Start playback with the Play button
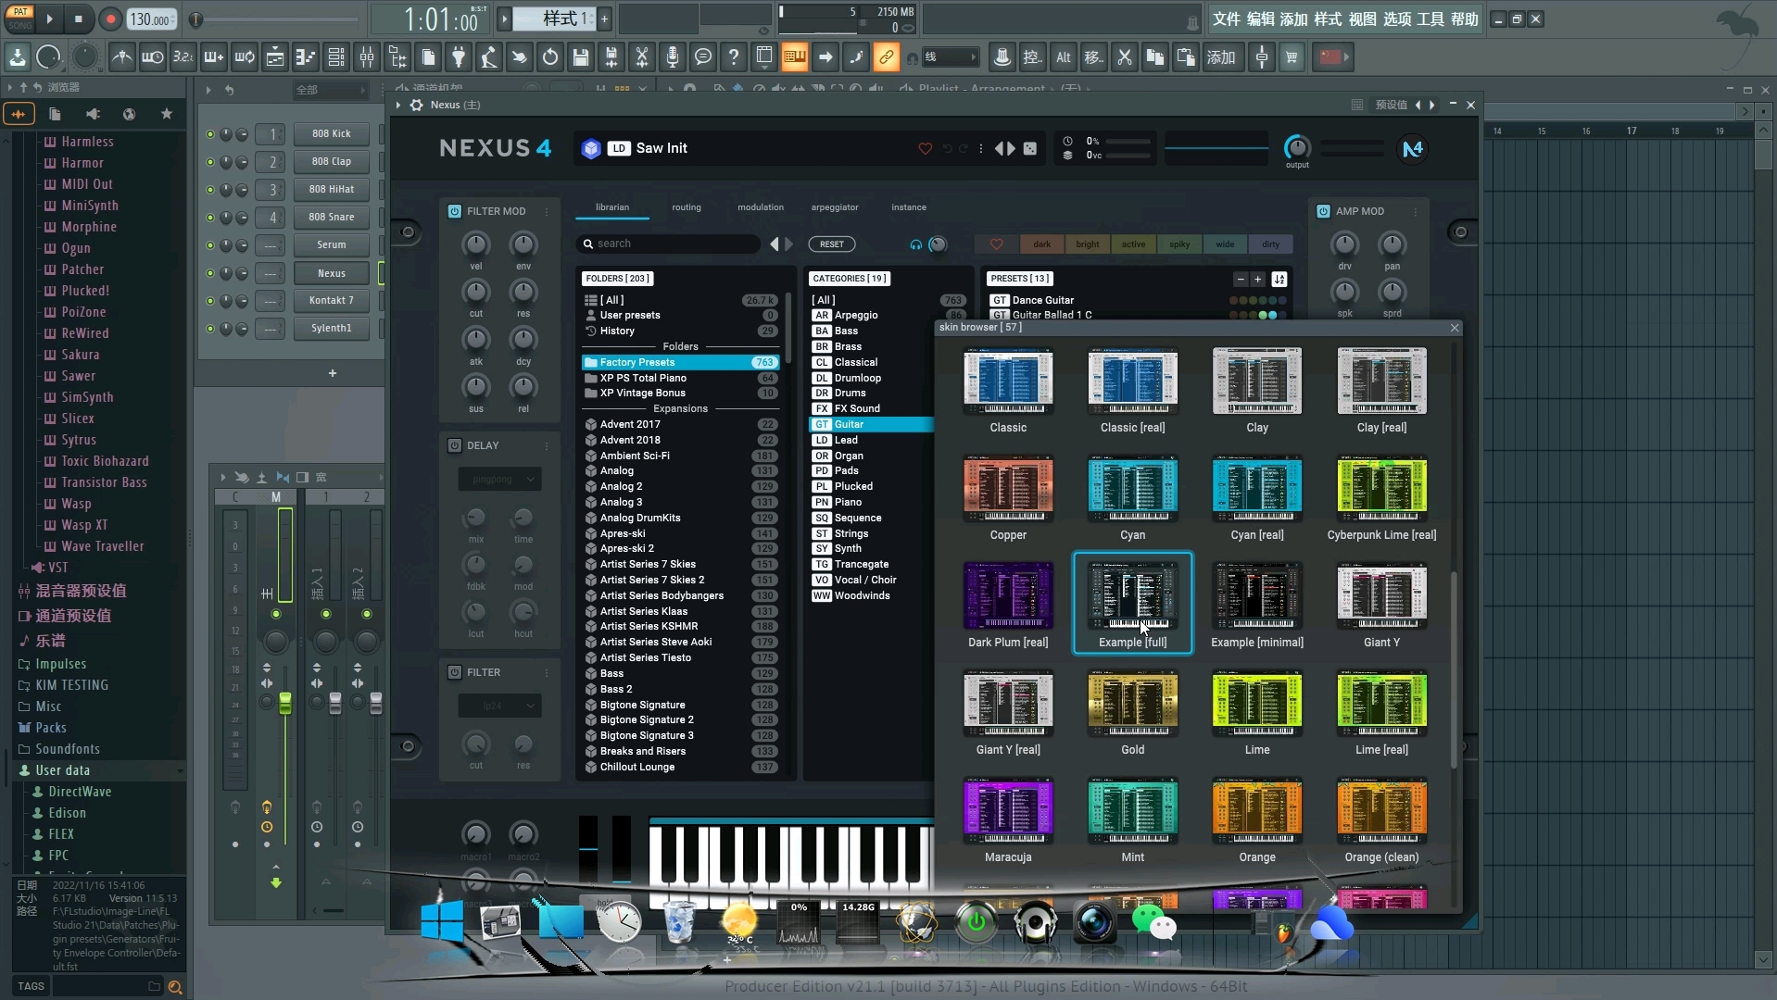Viewport: 1777px width, 1000px height. [49, 19]
